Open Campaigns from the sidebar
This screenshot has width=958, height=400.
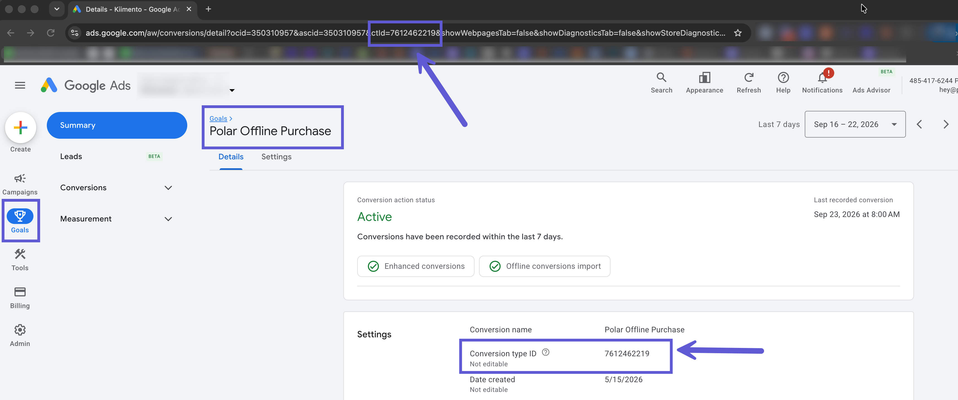[20, 184]
